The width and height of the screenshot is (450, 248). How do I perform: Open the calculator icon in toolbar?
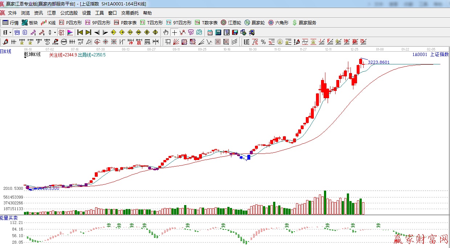click(x=218, y=32)
